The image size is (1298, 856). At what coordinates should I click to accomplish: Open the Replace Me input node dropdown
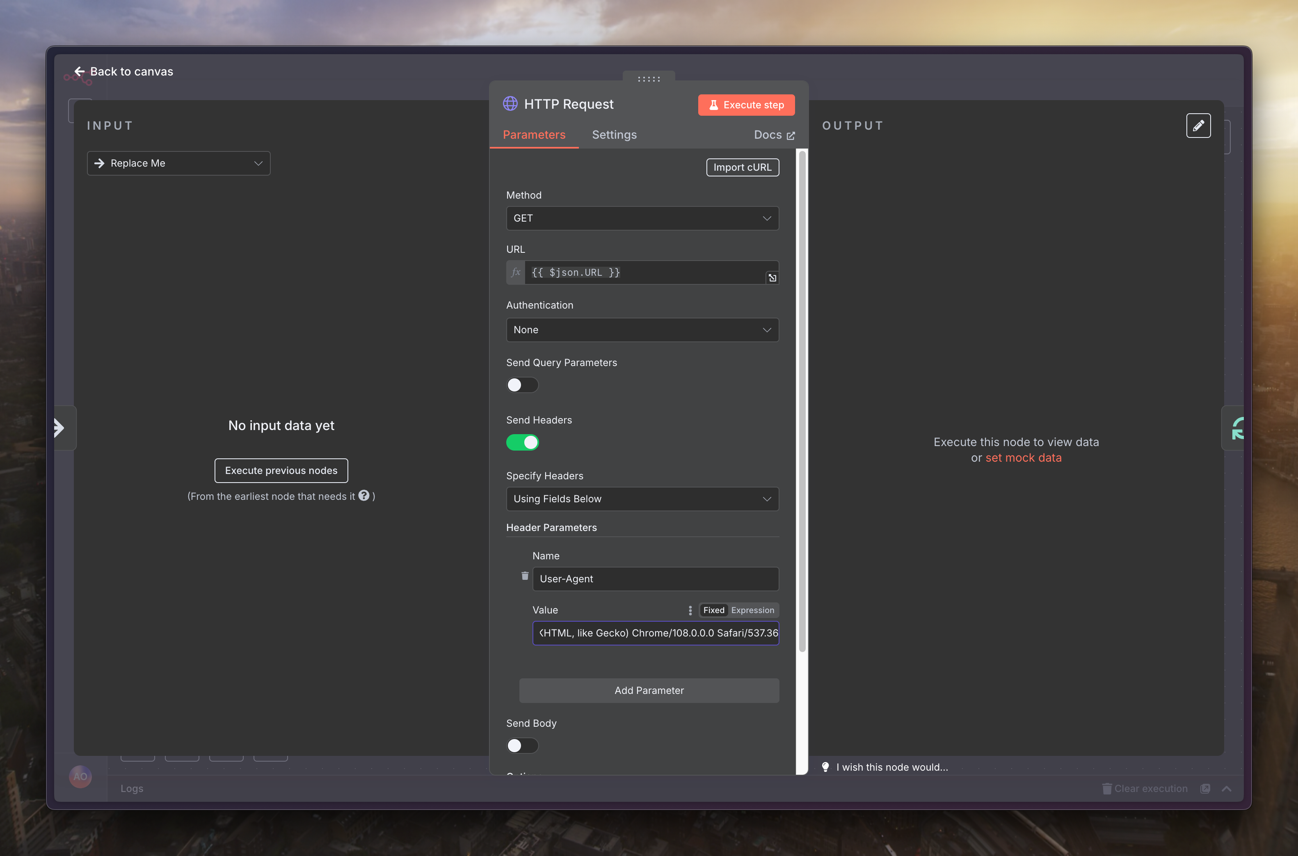(178, 163)
